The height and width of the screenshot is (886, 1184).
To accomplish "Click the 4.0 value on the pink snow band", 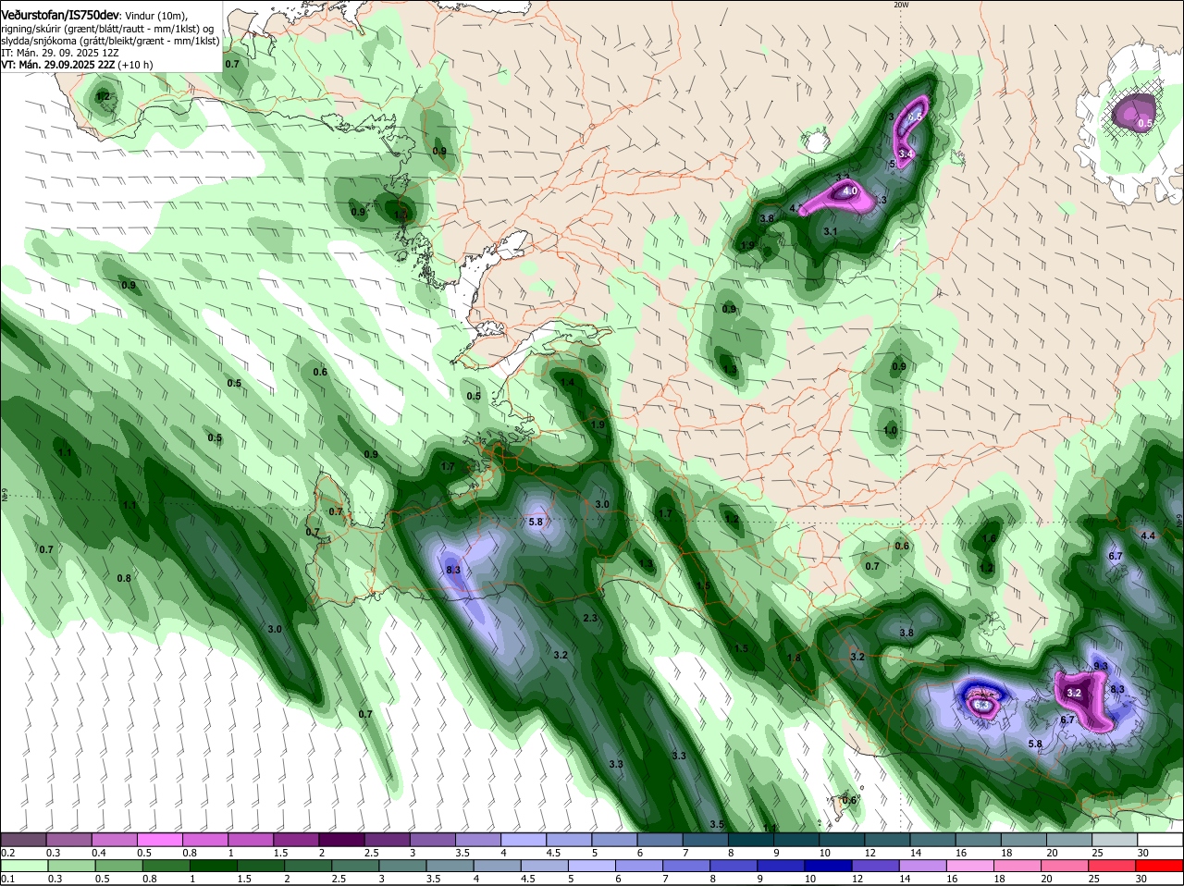I will click(x=850, y=191).
